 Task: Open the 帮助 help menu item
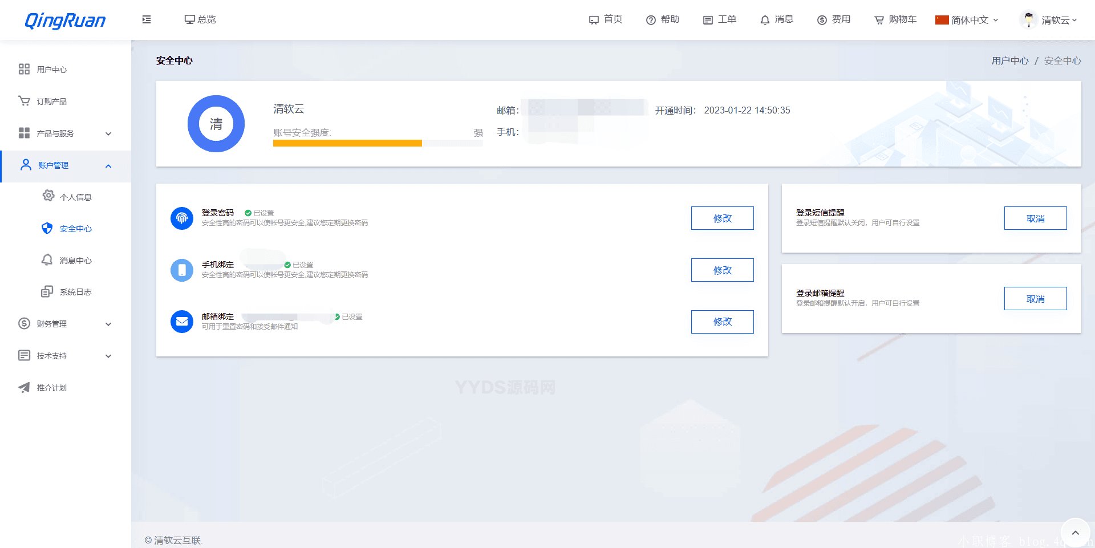pos(663,19)
